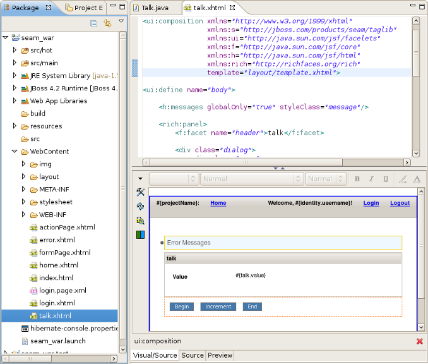Open the first Normal style dropdown

(x=252, y=179)
